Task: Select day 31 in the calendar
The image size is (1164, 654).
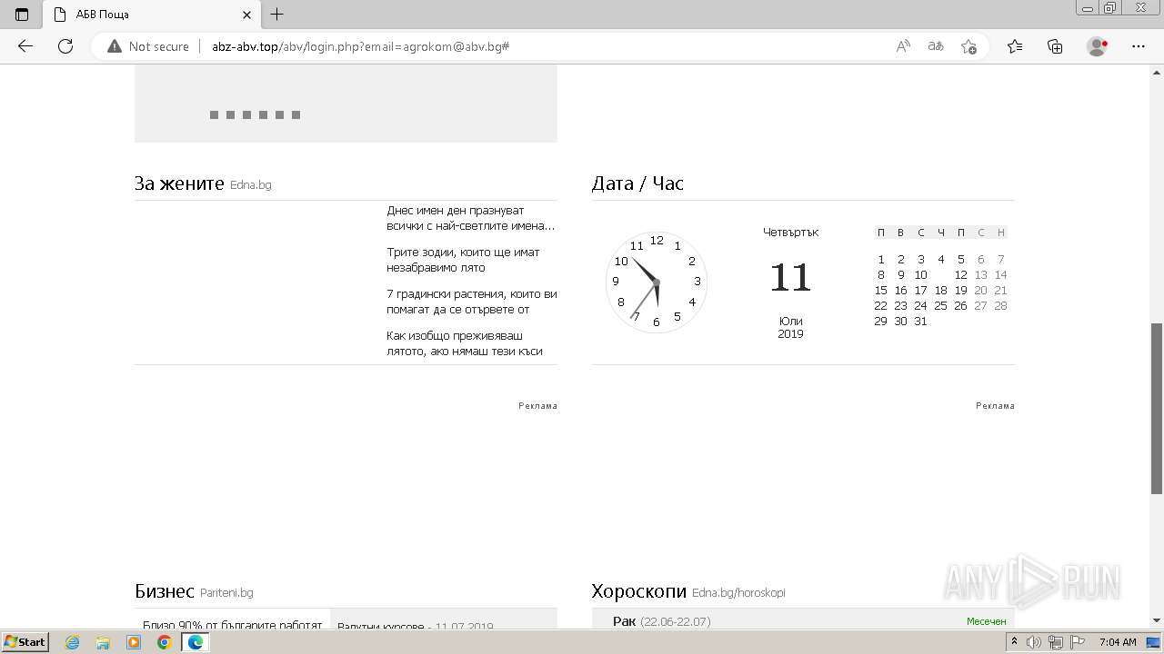Action: (920, 322)
